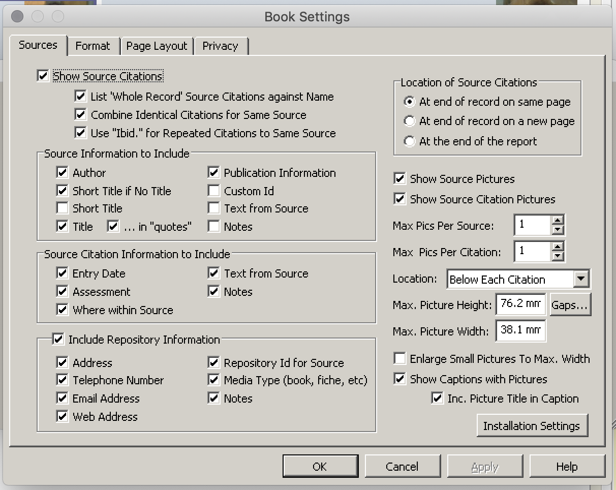Enable Notes under Source Information to Include

coord(213,226)
